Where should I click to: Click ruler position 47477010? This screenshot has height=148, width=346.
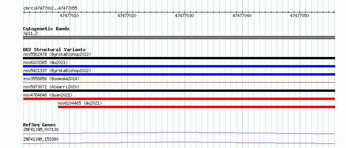click(x=69, y=15)
